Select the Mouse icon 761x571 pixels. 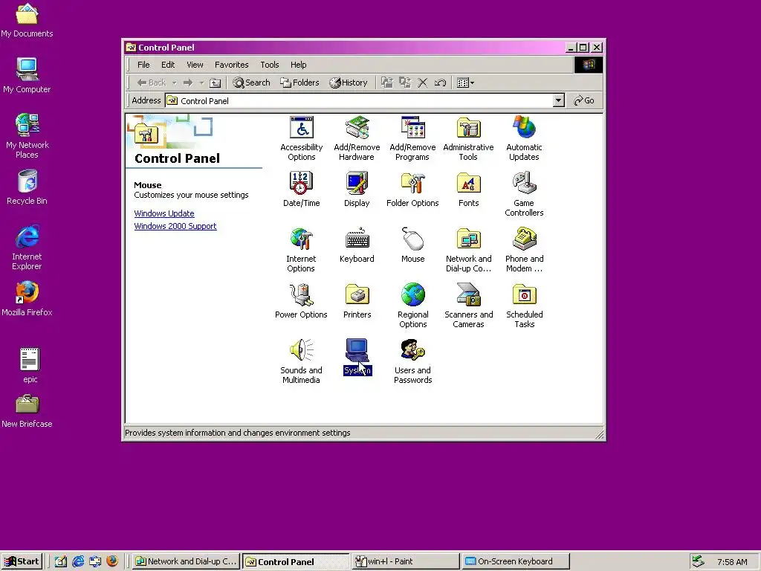coord(412,245)
